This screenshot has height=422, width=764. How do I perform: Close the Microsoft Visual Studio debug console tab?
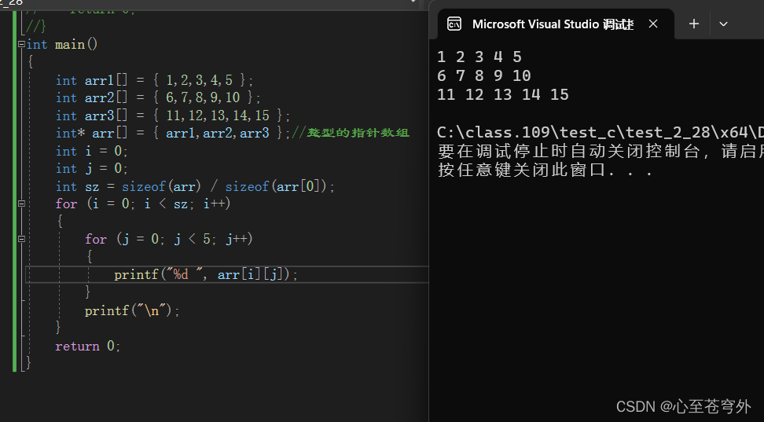(653, 24)
